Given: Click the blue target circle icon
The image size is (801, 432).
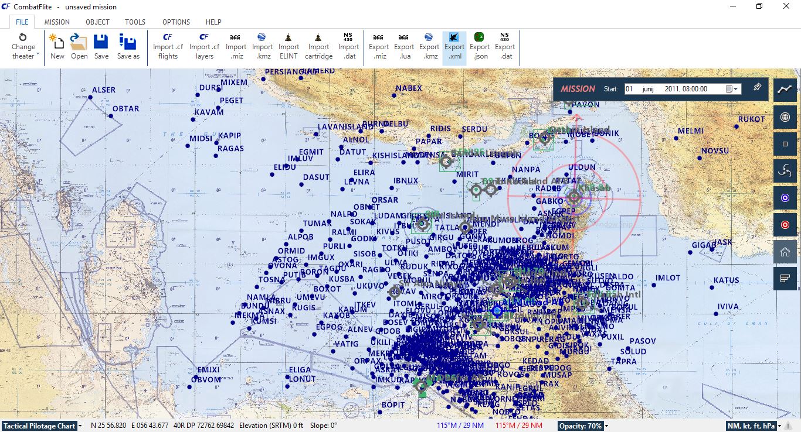Looking at the screenshot, I should click(785, 198).
